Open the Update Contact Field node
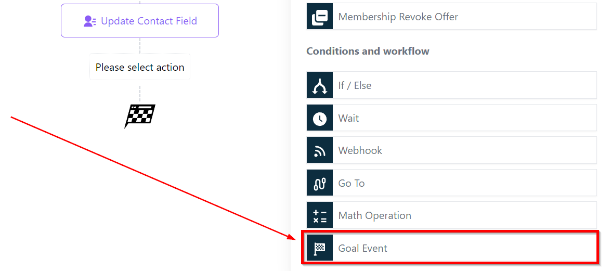 click(149, 21)
